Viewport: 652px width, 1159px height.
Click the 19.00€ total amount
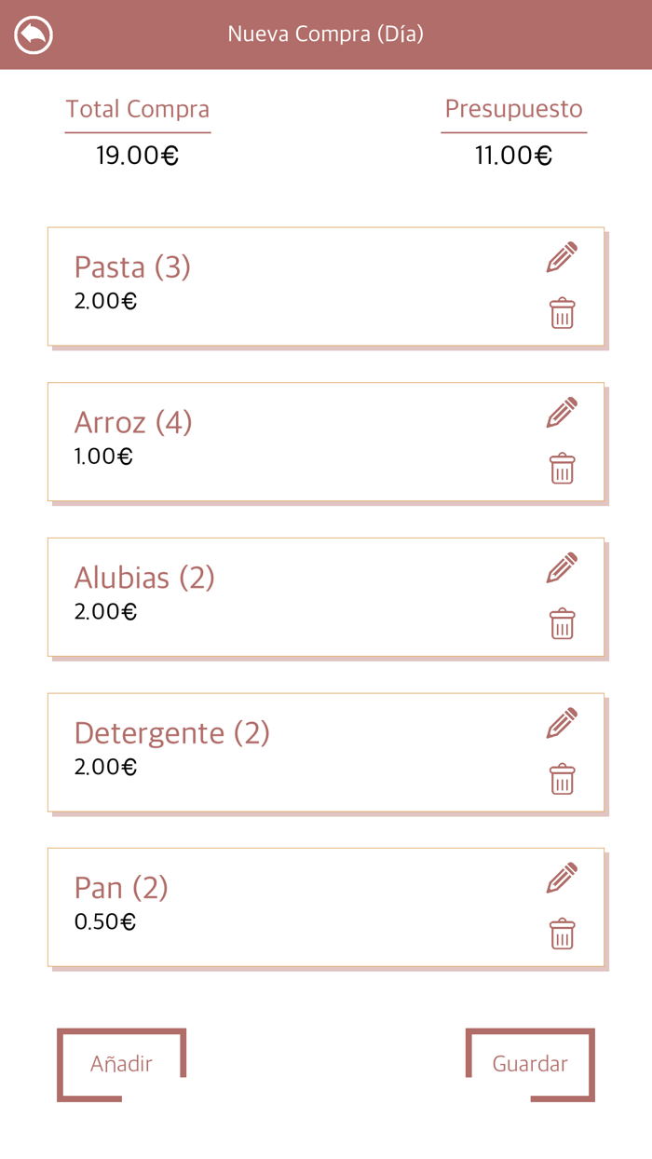click(x=137, y=156)
